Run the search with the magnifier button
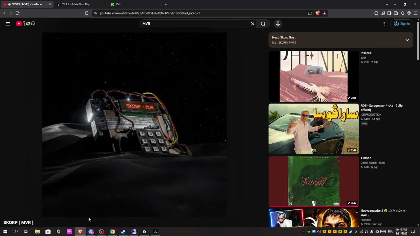Viewport: 420px width, 236px height. [x=263, y=24]
